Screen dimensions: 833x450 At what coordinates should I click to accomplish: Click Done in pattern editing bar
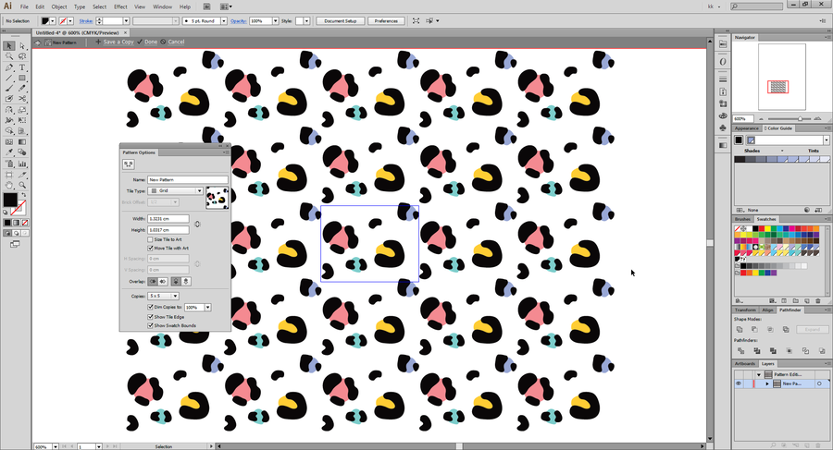tap(152, 42)
